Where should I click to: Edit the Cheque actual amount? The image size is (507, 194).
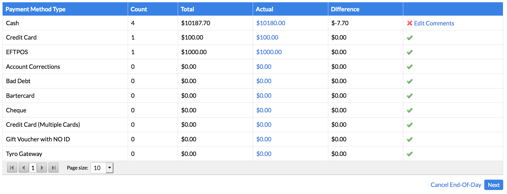pos(264,110)
